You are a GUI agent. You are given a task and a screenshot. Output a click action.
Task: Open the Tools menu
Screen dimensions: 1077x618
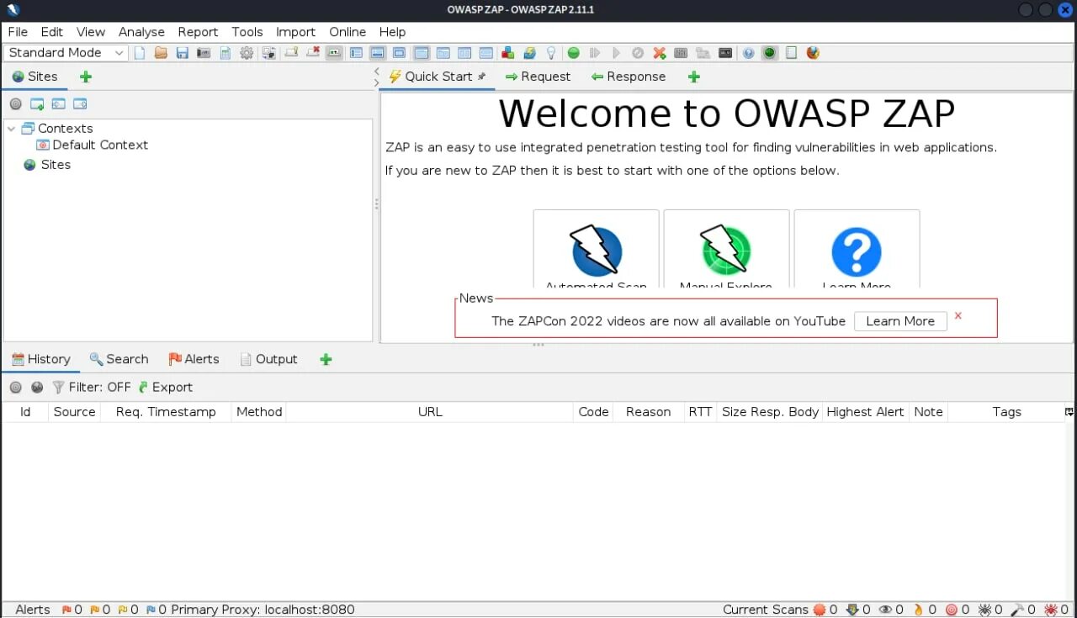coord(247,32)
